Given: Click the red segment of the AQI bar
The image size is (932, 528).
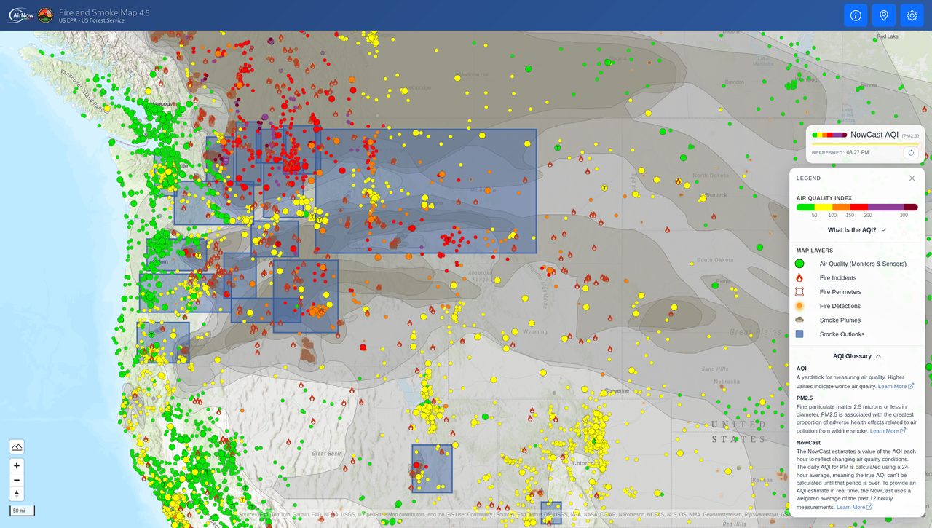Looking at the screenshot, I should pos(859,207).
